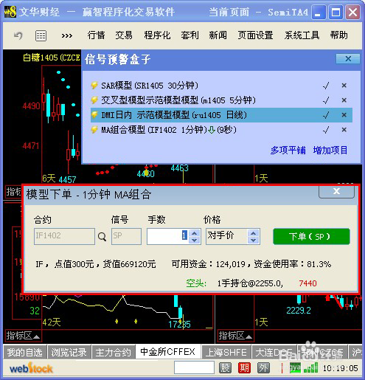Switch to the 中金所CFFEX tab
365x380 pixels.
[168, 352]
